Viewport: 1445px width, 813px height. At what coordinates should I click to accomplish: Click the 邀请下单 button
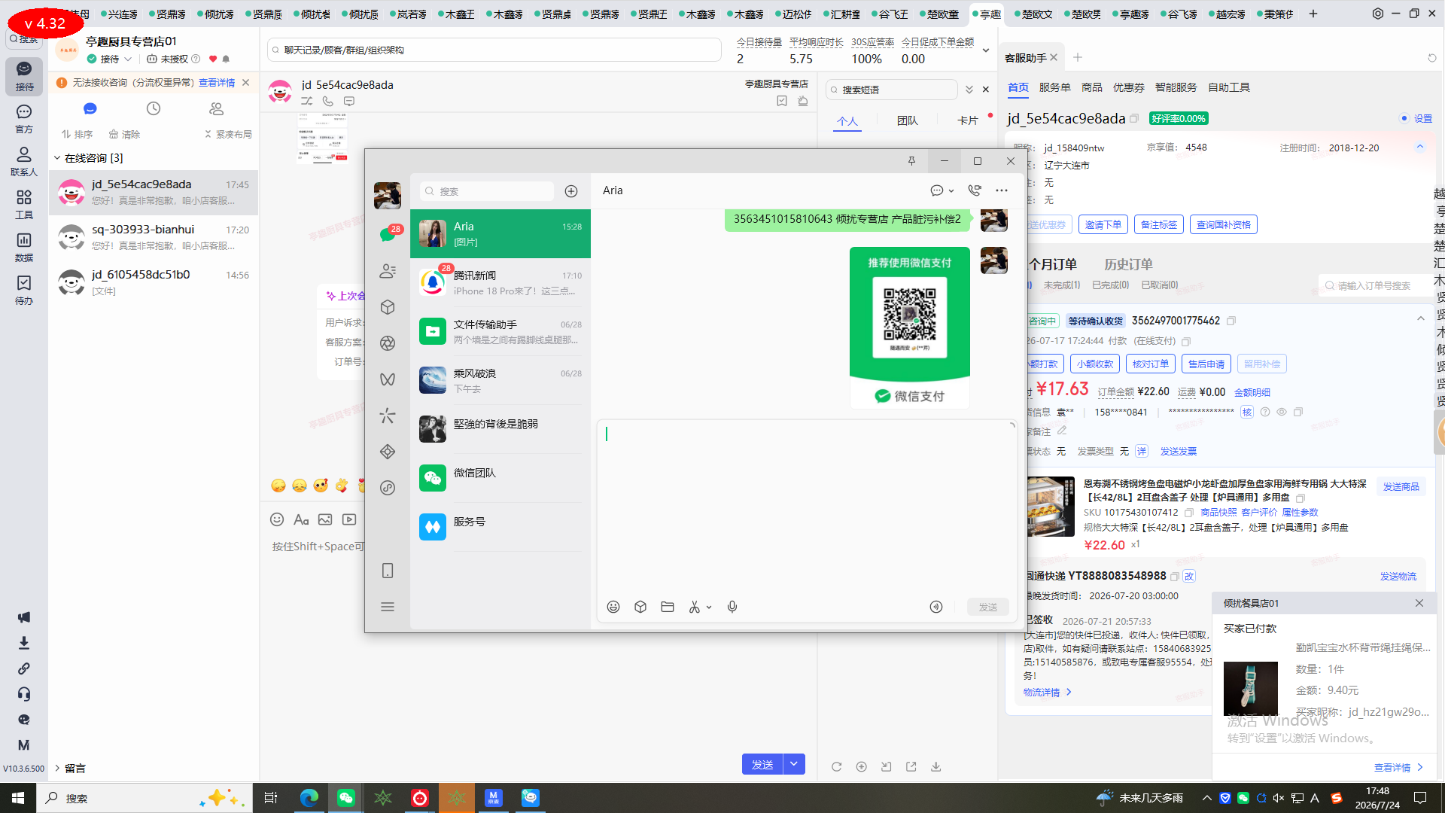tap(1103, 224)
